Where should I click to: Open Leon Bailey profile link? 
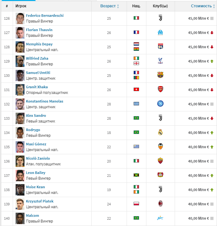click(36, 173)
